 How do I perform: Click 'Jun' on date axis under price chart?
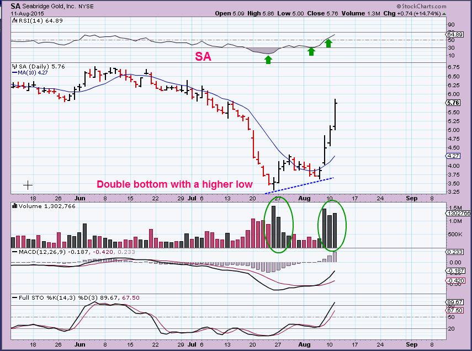pyautogui.click(x=79, y=198)
